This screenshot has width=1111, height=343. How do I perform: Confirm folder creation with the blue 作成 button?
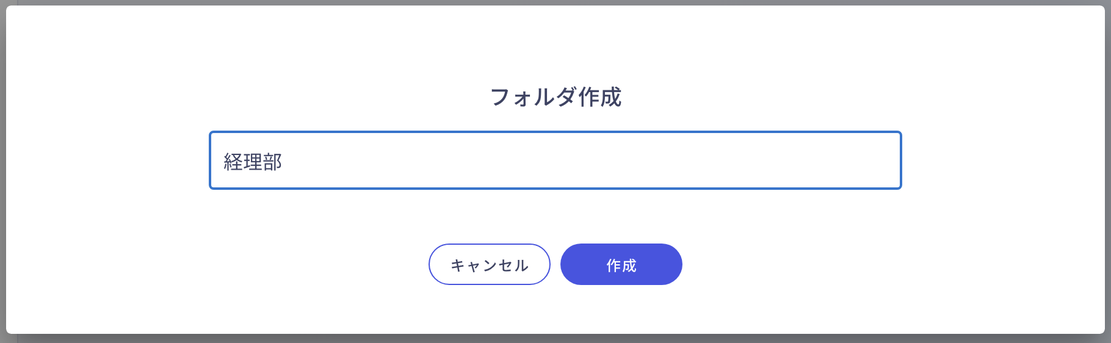click(x=621, y=264)
